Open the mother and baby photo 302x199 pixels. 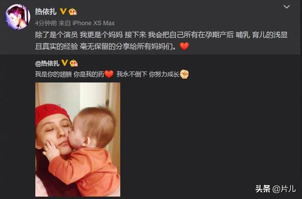[78, 139]
